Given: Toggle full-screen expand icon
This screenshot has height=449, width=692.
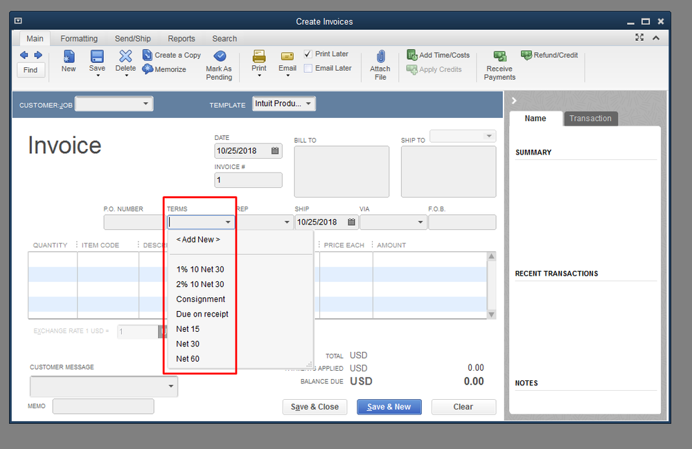Looking at the screenshot, I should tap(639, 37).
